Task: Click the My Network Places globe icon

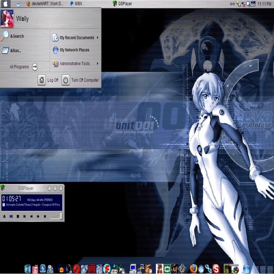Action: click(55, 50)
